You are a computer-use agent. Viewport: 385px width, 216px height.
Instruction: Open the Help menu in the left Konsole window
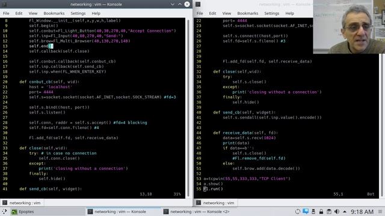pos(96,13)
